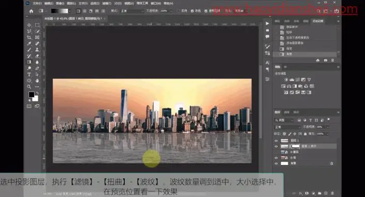Switch to the 通道 Channels tab
Screen dimensions: 365x197
(286, 112)
